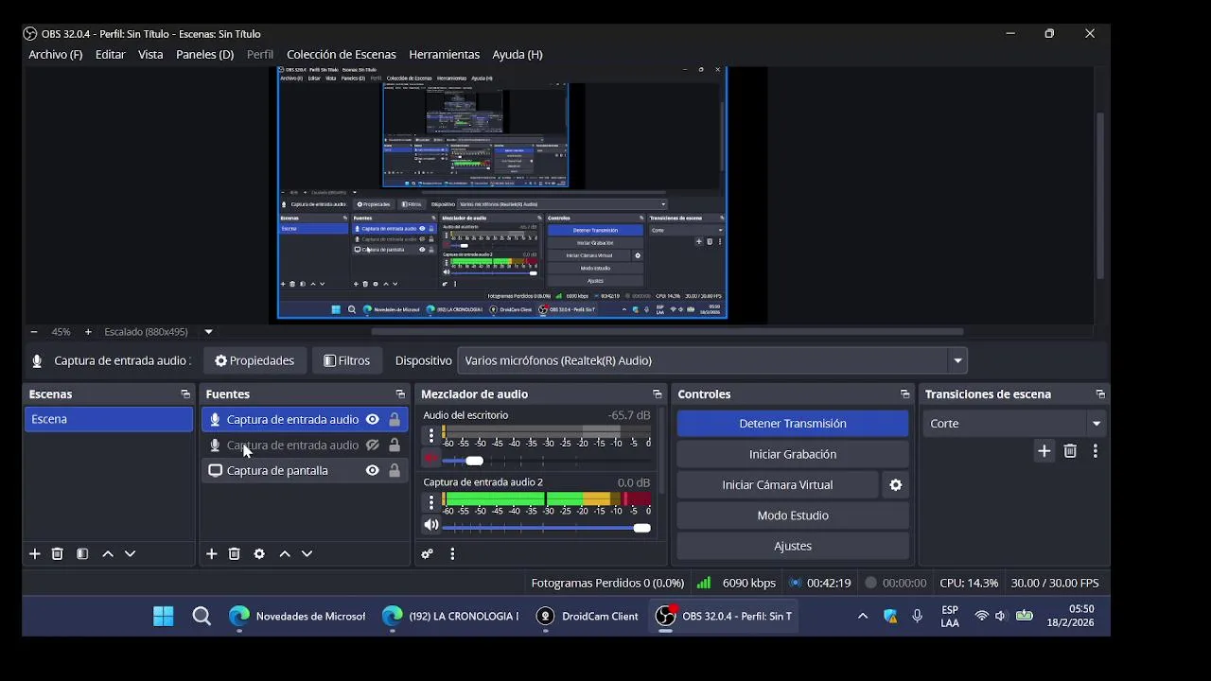This screenshot has height=681, width=1211.
Task: Toggle the lock on Captura de pantalla source
Action: click(395, 471)
